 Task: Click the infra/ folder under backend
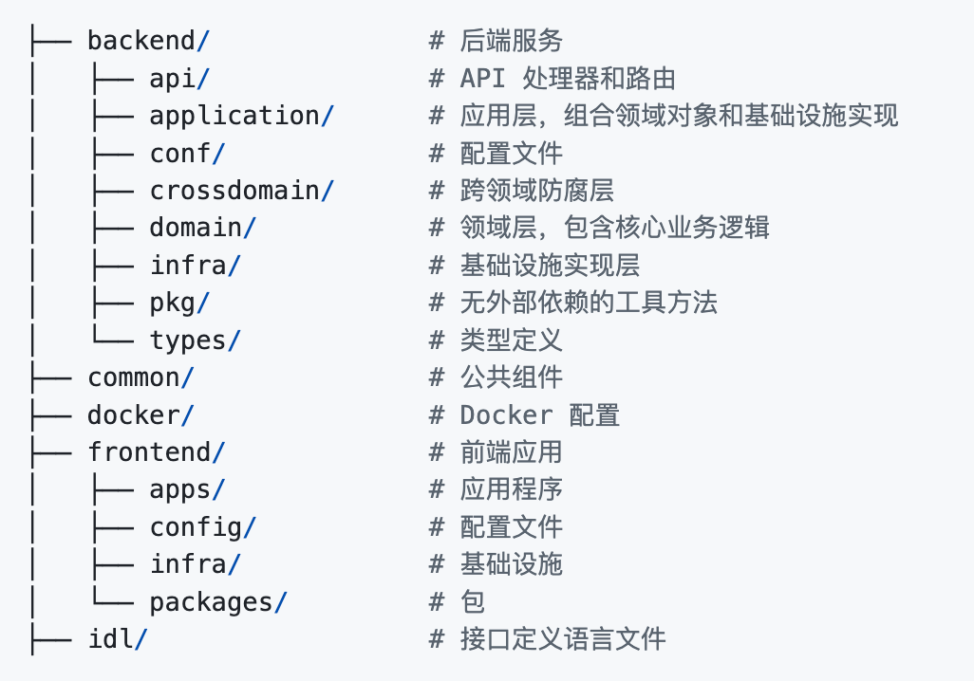click(x=195, y=266)
